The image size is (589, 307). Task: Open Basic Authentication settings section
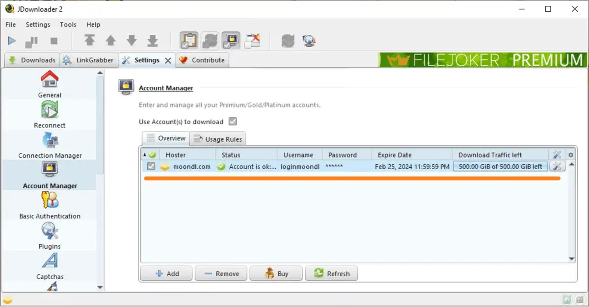point(50,205)
